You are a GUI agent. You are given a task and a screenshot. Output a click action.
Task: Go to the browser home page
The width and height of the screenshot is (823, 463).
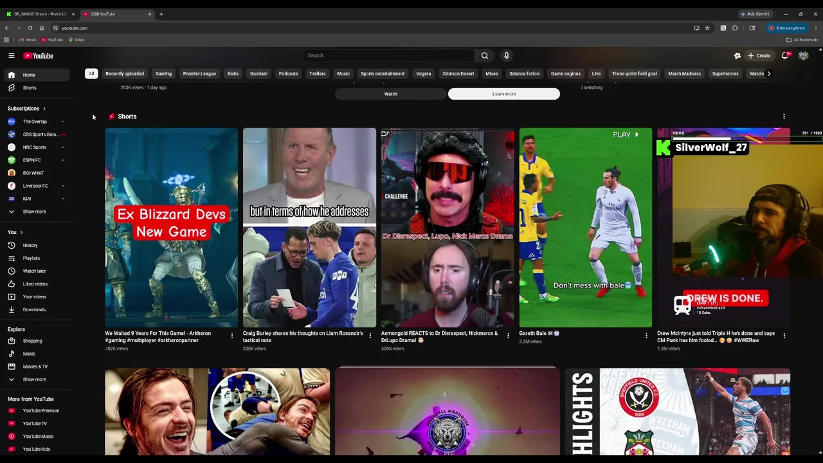pyautogui.click(x=41, y=28)
